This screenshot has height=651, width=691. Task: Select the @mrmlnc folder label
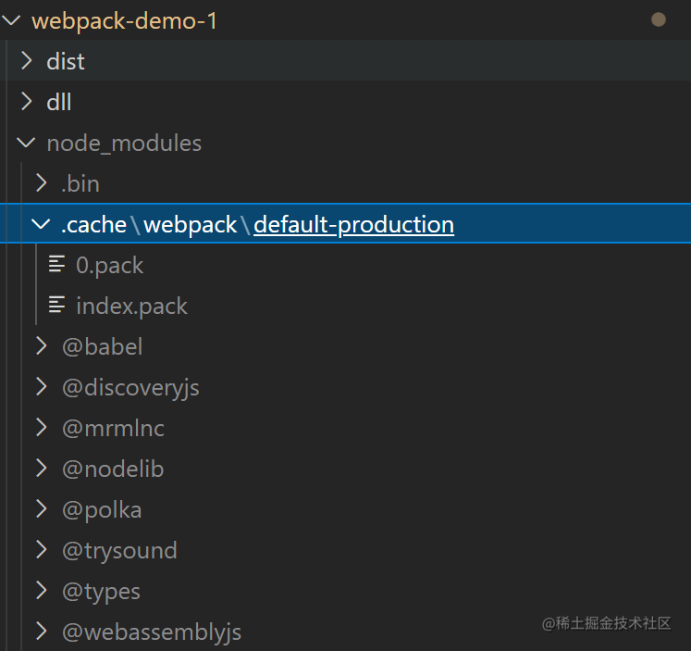point(113,428)
